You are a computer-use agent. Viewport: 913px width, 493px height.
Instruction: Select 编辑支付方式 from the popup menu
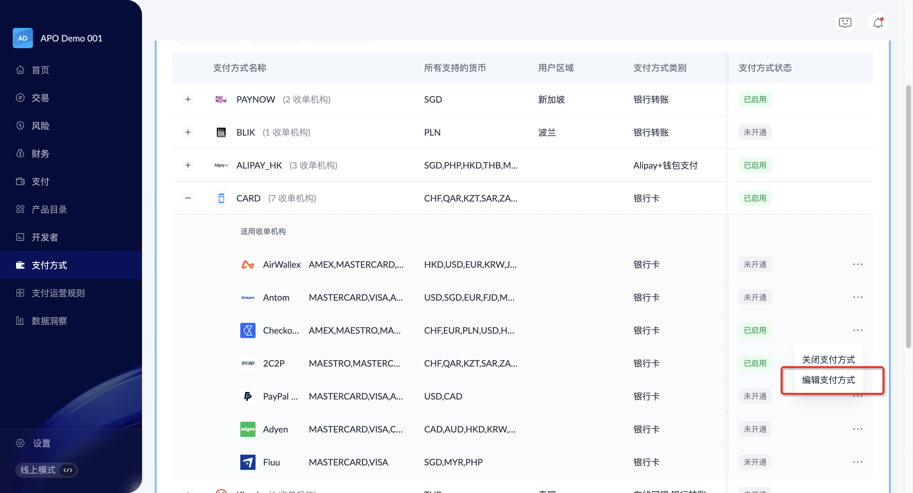click(x=828, y=380)
